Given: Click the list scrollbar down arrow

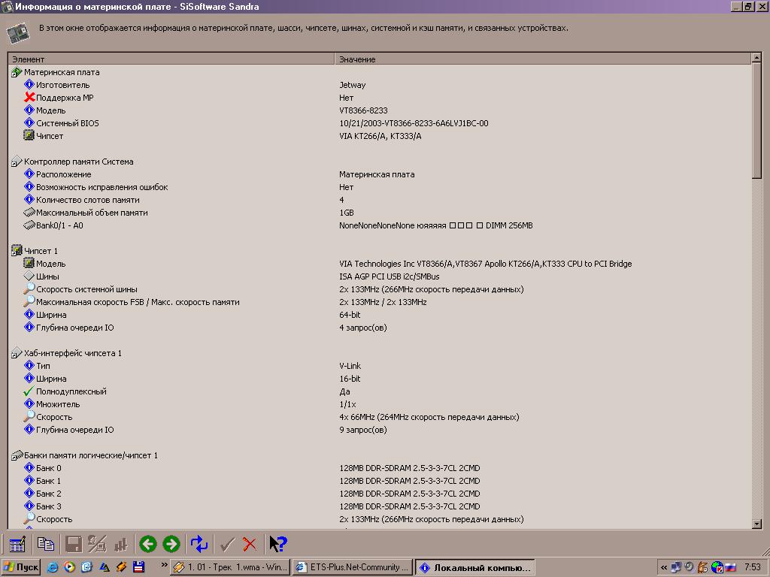Looking at the screenshot, I should pos(757,524).
